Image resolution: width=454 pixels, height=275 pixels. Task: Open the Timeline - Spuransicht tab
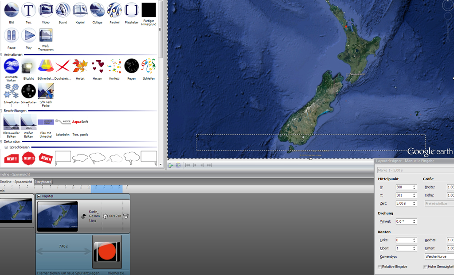coord(16,182)
